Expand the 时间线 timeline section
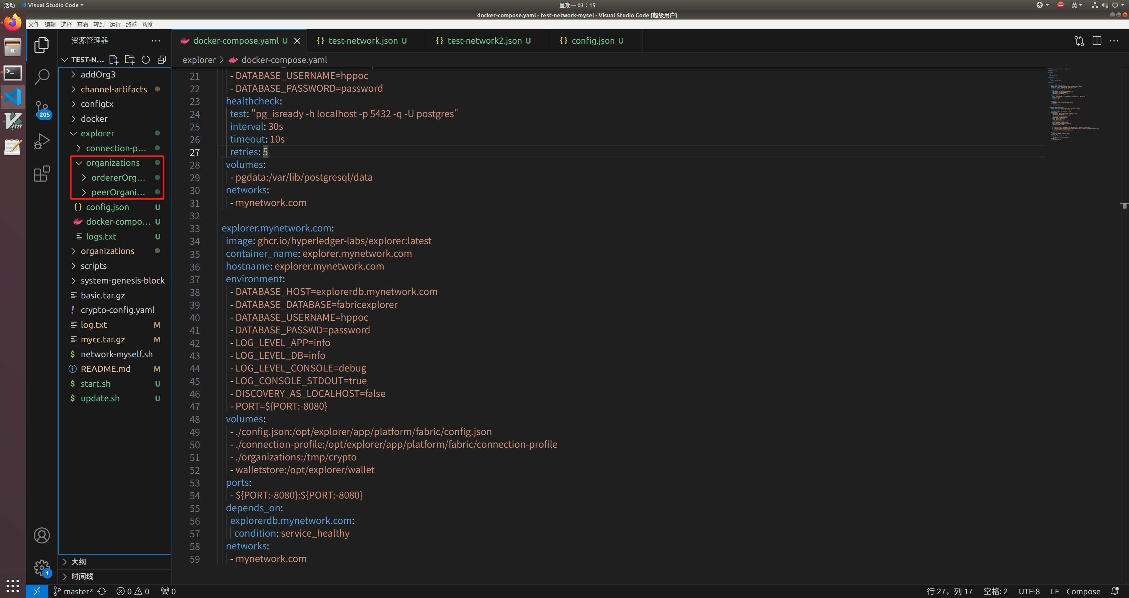The height and width of the screenshot is (598, 1129). point(114,577)
